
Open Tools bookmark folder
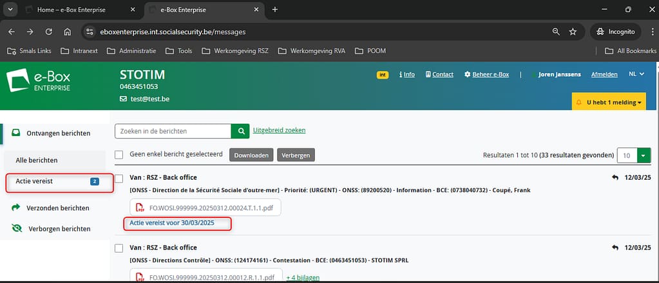click(x=178, y=51)
